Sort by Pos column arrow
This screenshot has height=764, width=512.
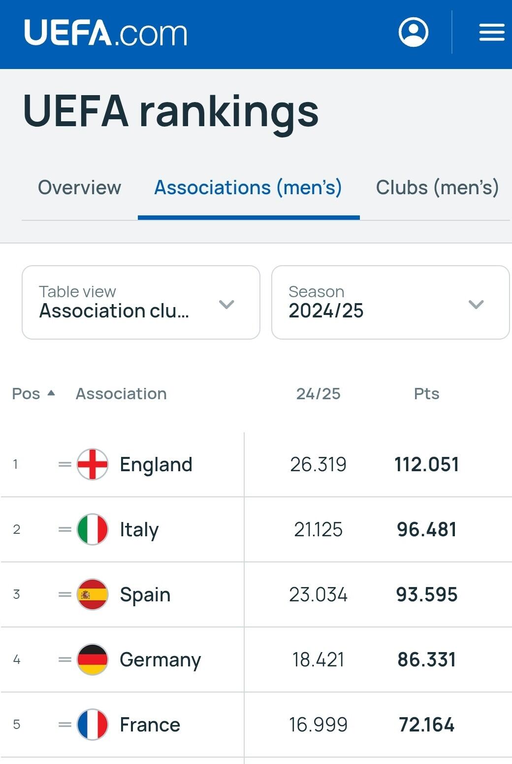[51, 393]
